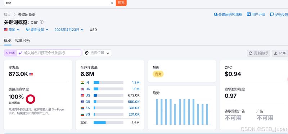Click the red keyword difficulty ring

[31, 99]
